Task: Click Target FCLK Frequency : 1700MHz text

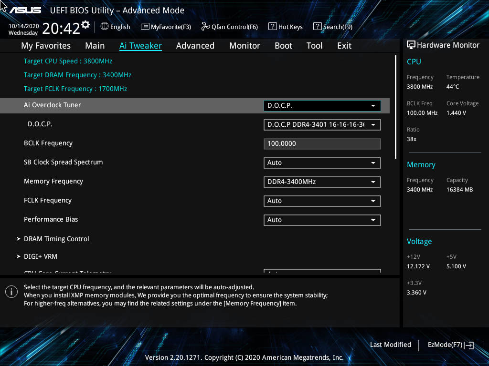Action: point(75,89)
